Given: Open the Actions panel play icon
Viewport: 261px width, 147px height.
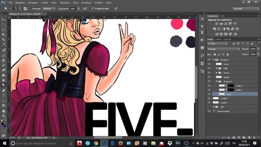Looking at the screenshot, I should coord(202,40).
